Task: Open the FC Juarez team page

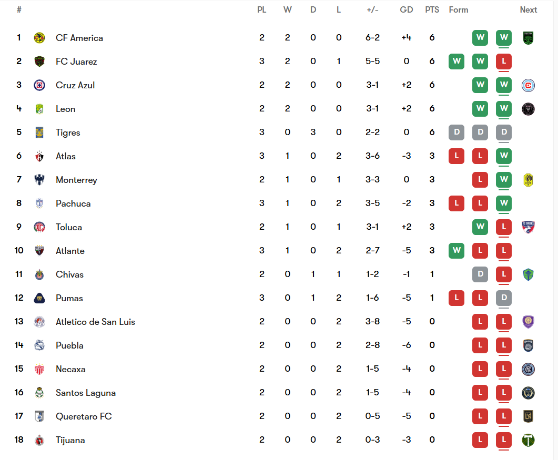Action: [x=76, y=62]
